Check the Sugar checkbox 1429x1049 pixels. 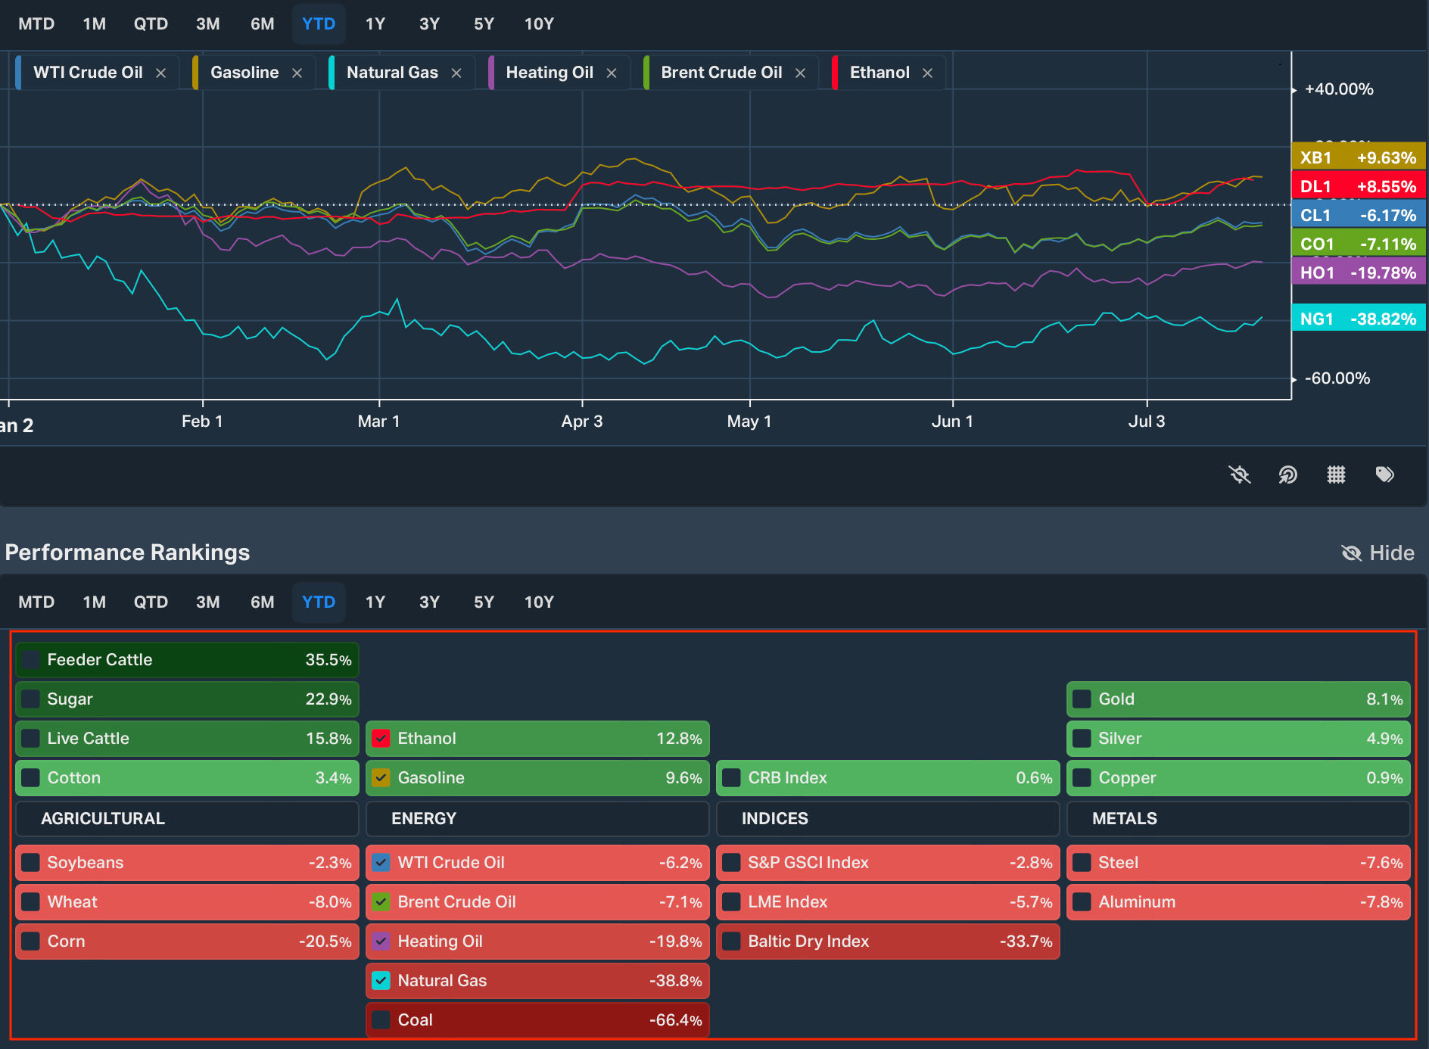(30, 699)
